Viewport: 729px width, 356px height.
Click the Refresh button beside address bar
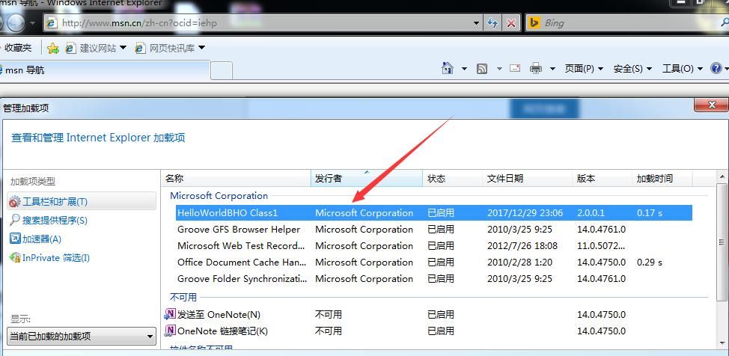[x=492, y=22]
